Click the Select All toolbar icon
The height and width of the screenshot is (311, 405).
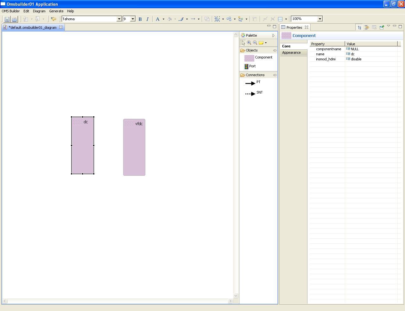[x=217, y=19]
